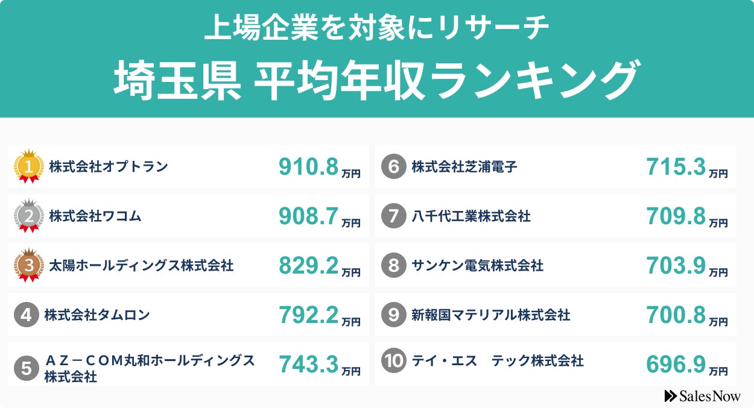
Task: Select company name 株式会社オプトラン
Action: pyautogui.click(x=109, y=166)
